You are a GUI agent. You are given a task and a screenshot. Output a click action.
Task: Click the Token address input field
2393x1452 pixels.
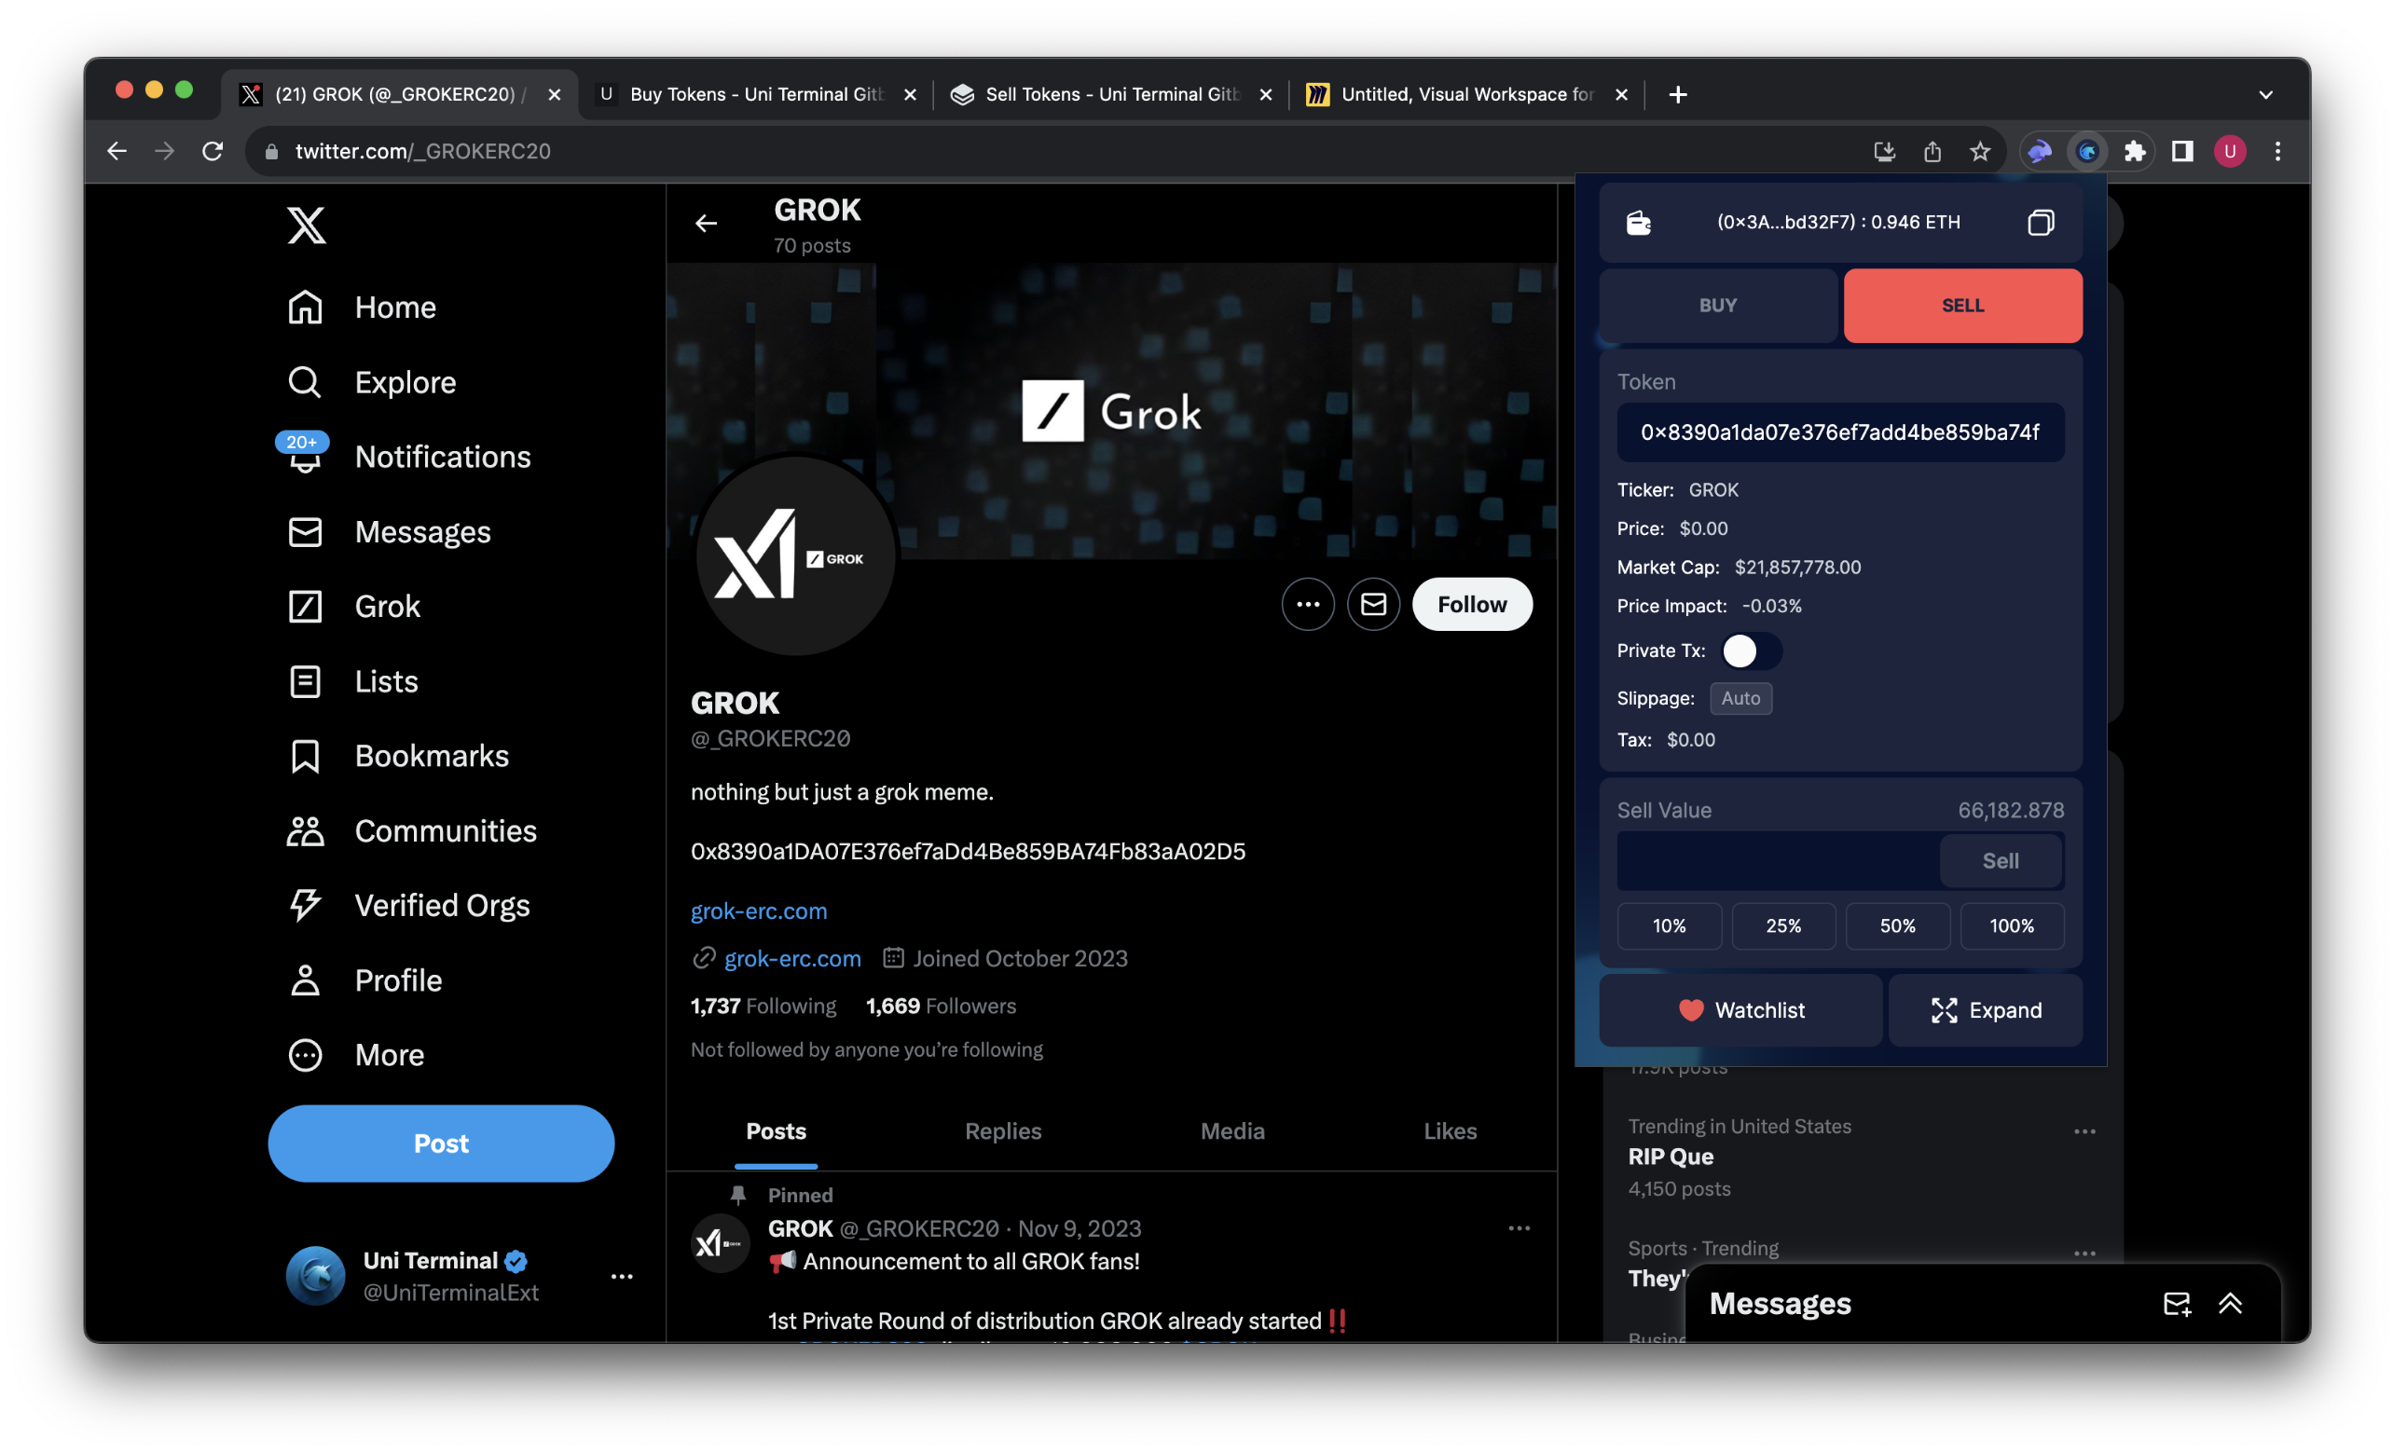tap(1839, 432)
